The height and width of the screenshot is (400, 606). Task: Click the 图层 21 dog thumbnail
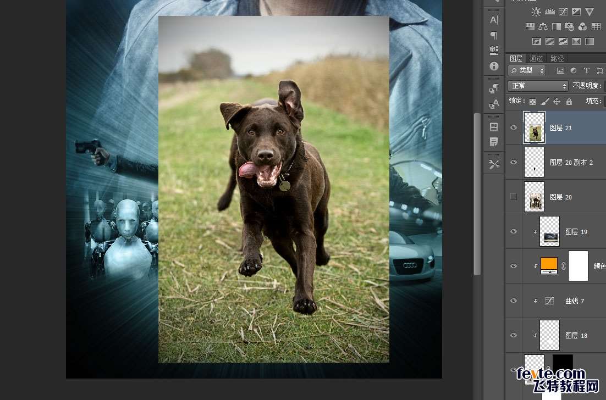(x=534, y=127)
